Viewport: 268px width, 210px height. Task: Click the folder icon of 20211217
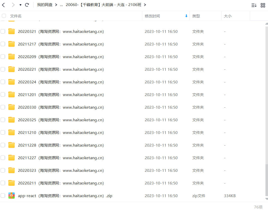(11, 44)
